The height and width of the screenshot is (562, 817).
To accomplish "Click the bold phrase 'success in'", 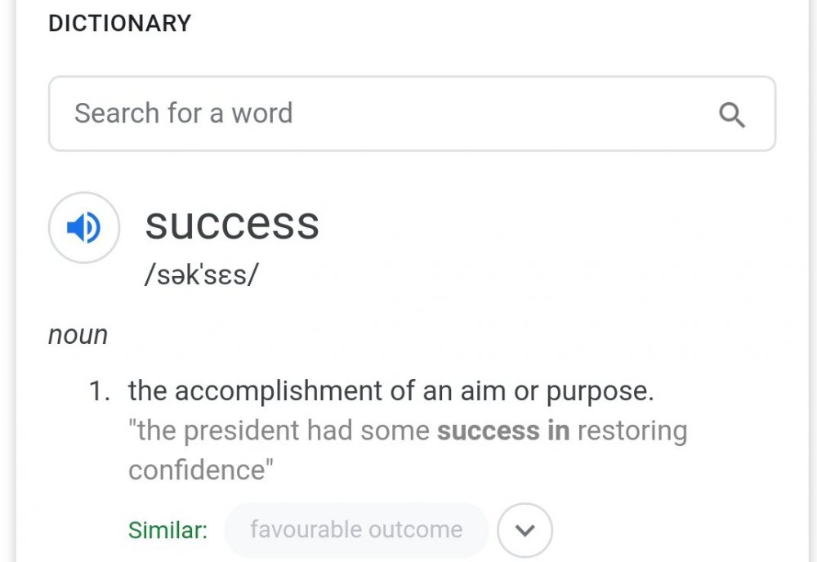I will pyautogui.click(x=503, y=430).
